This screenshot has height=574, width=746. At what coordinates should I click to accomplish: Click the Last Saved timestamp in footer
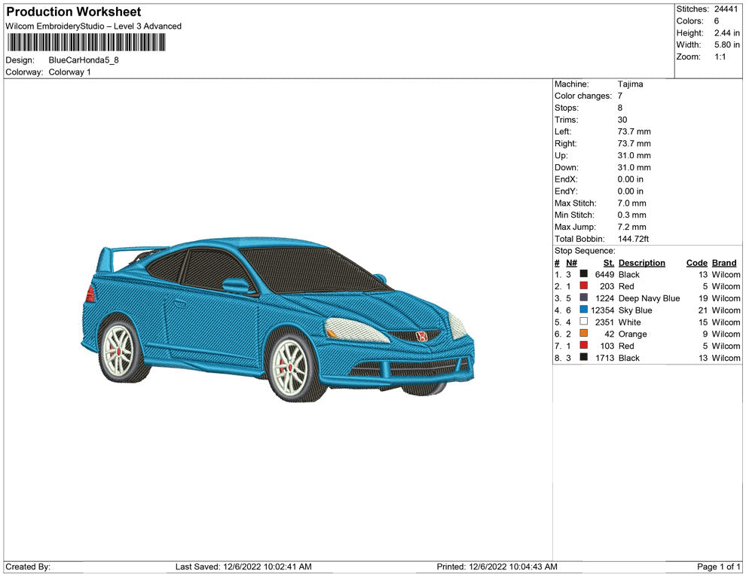(x=243, y=566)
